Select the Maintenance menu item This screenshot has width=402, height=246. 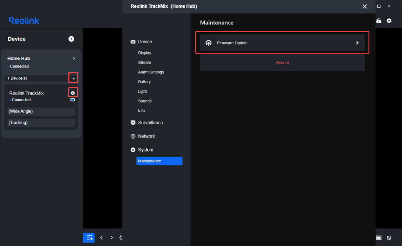click(x=159, y=161)
